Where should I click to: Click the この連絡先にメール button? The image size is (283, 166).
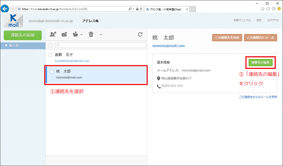point(260,38)
